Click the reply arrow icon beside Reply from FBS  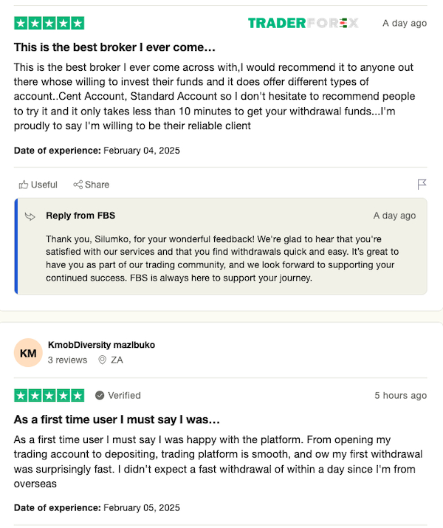[30, 216]
